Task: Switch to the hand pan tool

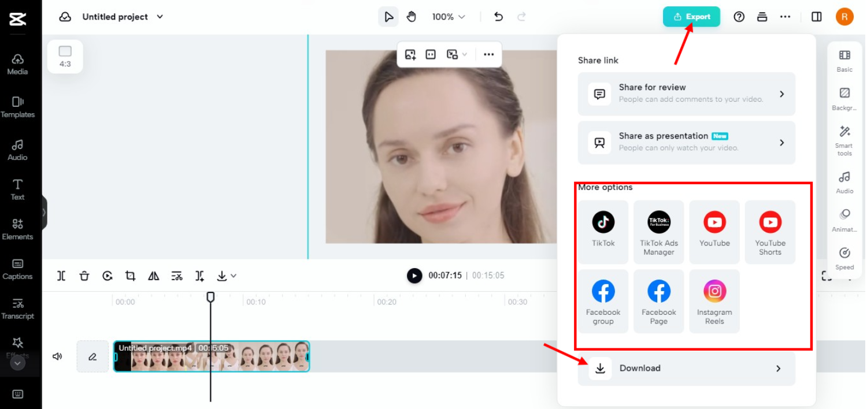Action: click(x=411, y=17)
